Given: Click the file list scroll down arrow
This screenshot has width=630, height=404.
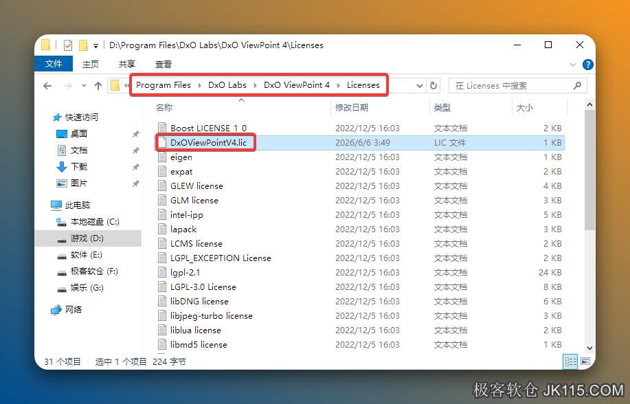Looking at the screenshot, I should pyautogui.click(x=589, y=348).
